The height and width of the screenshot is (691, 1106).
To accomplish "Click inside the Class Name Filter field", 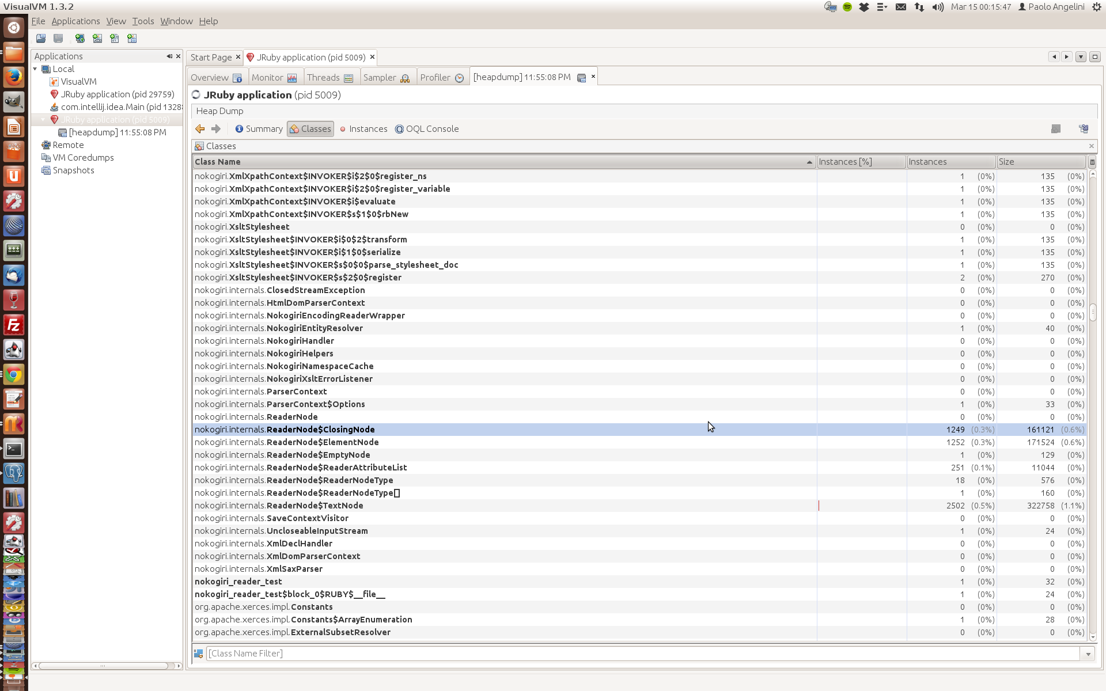I will [642, 654].
